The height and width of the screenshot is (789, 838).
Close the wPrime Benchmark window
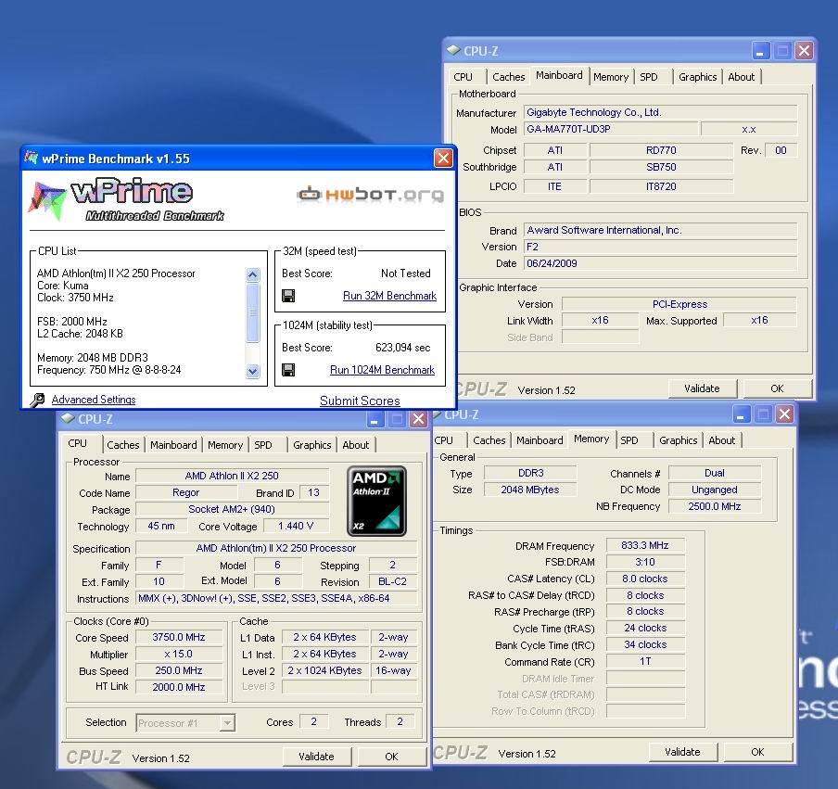(443, 159)
